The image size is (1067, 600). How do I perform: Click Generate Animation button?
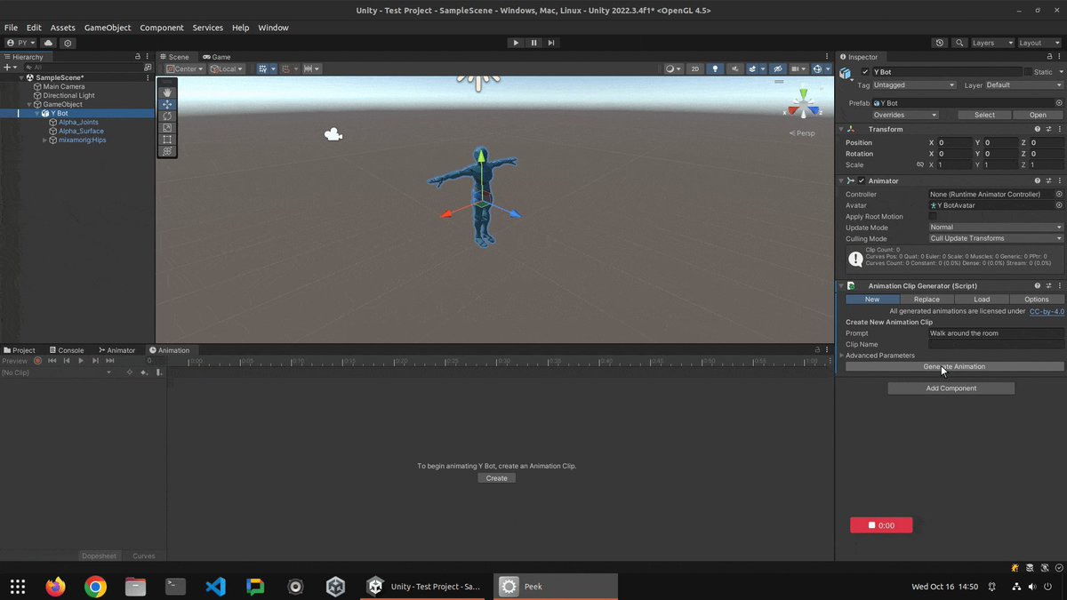click(x=954, y=366)
